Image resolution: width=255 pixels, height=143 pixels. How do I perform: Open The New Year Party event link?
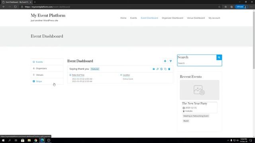[194, 103]
